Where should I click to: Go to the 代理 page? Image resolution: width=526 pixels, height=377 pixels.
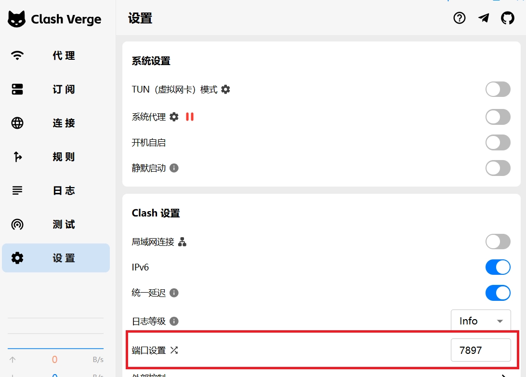click(56, 55)
